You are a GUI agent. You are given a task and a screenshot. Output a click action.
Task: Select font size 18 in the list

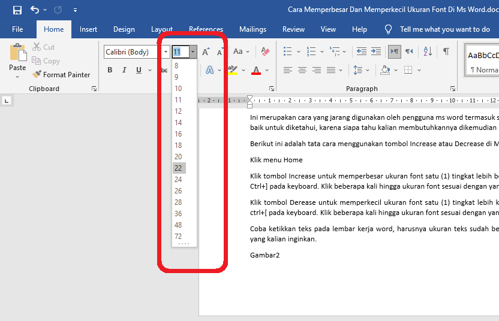click(178, 146)
